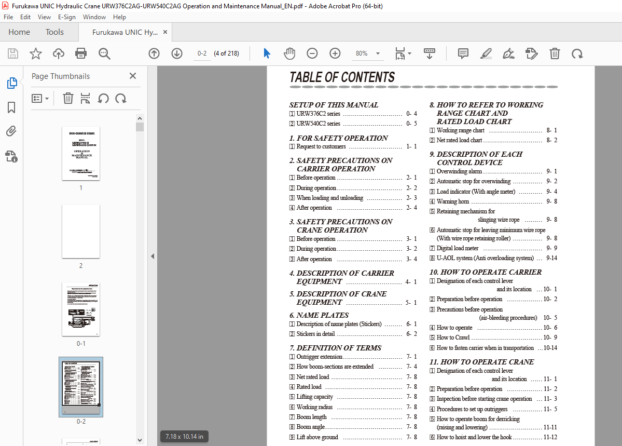Go to previous page arrow
The height and width of the screenshot is (446, 622).
pyautogui.click(x=154, y=53)
